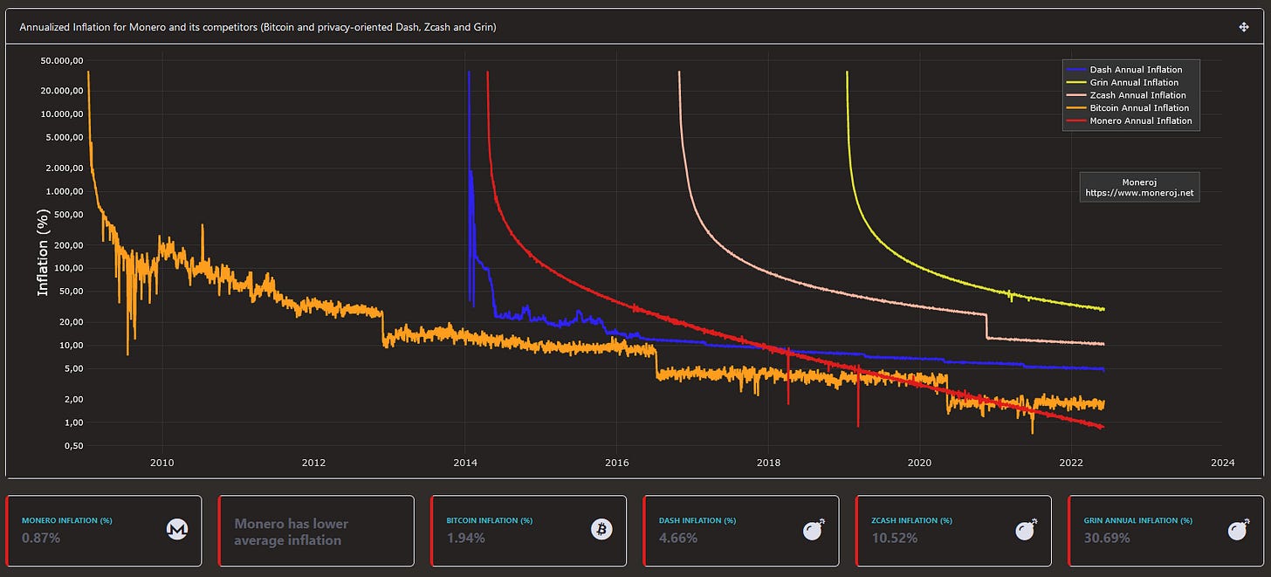Click the Bitcoin Inflation (%) card title
Image resolution: width=1271 pixels, height=577 pixels.
[489, 520]
